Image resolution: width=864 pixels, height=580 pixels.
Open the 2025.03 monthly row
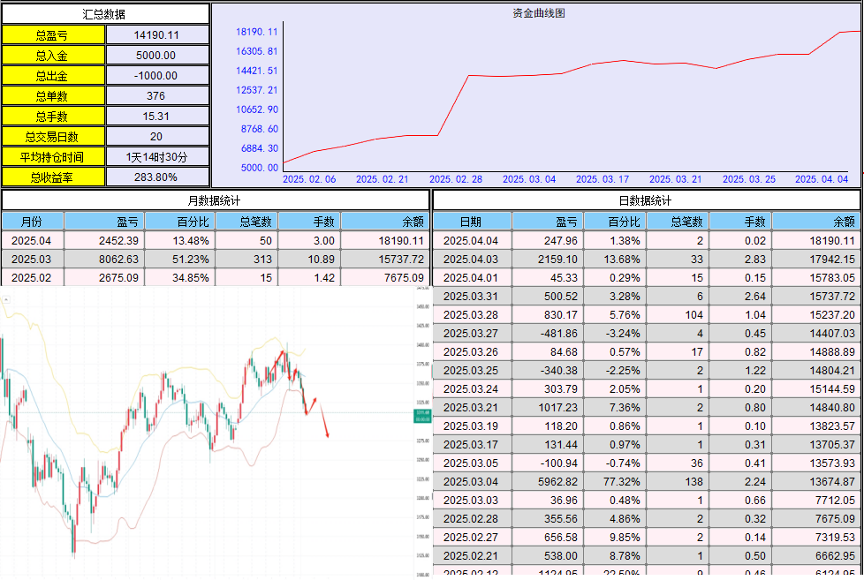pos(215,259)
